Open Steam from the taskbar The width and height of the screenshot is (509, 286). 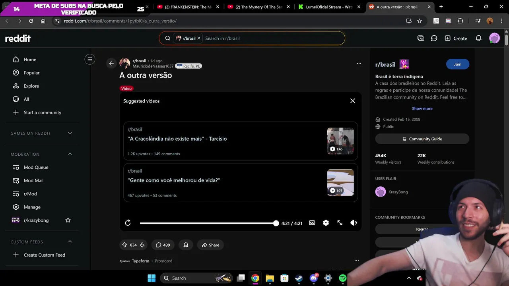coord(299,278)
